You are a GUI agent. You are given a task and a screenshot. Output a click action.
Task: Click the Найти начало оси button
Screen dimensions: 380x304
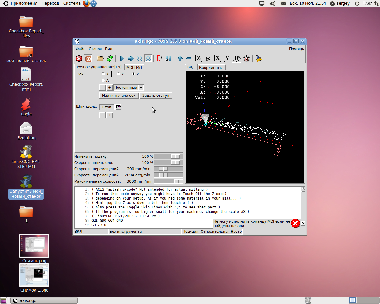[x=119, y=96]
